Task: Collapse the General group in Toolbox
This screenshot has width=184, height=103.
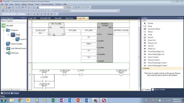Action: click(x=143, y=68)
